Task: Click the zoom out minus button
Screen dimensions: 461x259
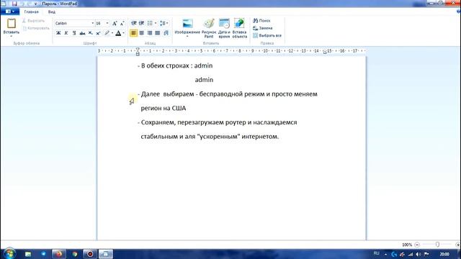Action: click(x=417, y=245)
